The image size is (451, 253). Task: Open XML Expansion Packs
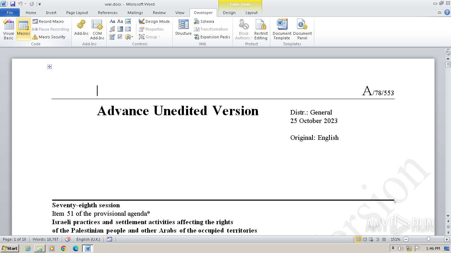[212, 37]
